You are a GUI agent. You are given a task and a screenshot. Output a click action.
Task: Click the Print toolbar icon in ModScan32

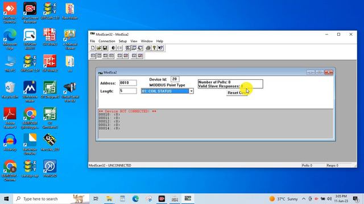pos(148,48)
